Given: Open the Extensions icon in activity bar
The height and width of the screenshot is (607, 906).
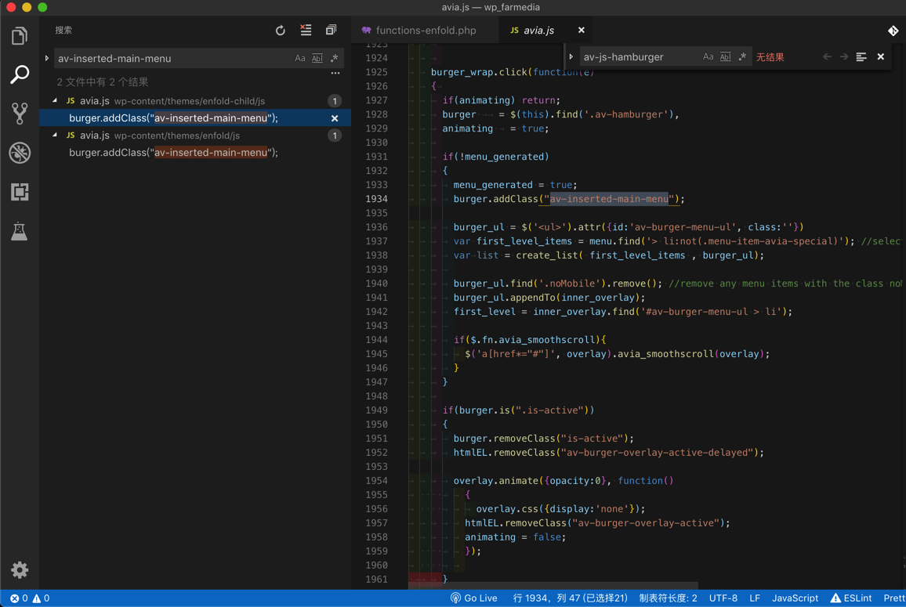Looking at the screenshot, I should pos(20,192).
